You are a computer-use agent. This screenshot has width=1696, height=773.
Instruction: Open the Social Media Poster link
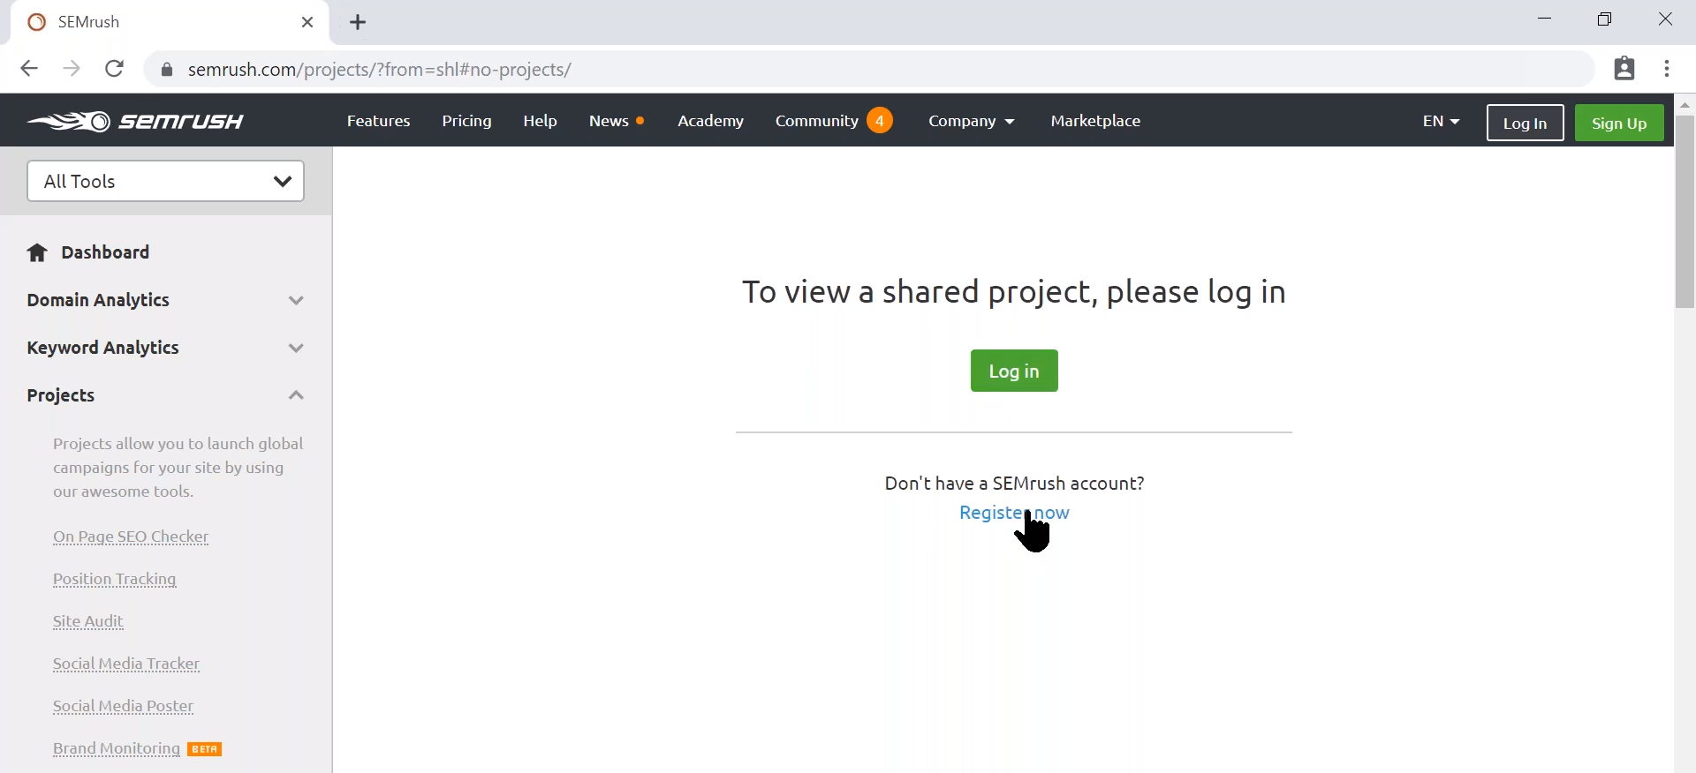pos(123,706)
